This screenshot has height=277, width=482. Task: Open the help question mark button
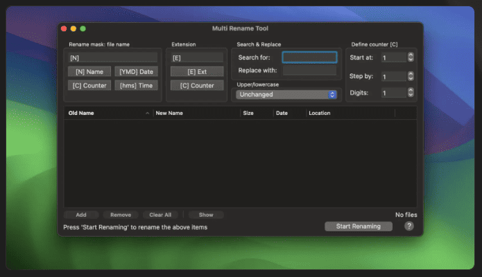click(x=409, y=226)
